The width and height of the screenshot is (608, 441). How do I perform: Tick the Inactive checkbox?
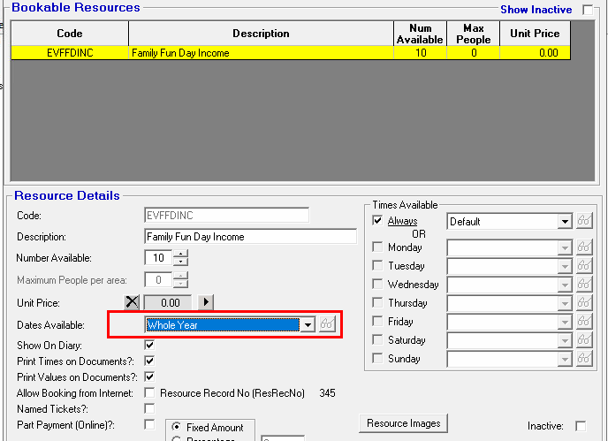click(581, 426)
